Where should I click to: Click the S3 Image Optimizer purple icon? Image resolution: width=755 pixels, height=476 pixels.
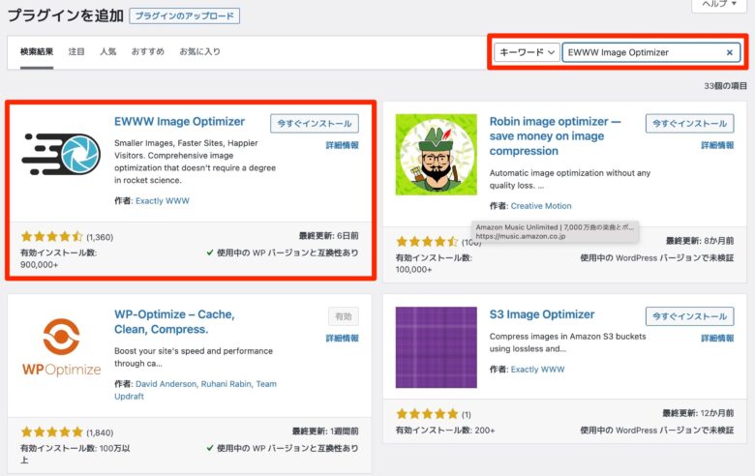pos(437,347)
